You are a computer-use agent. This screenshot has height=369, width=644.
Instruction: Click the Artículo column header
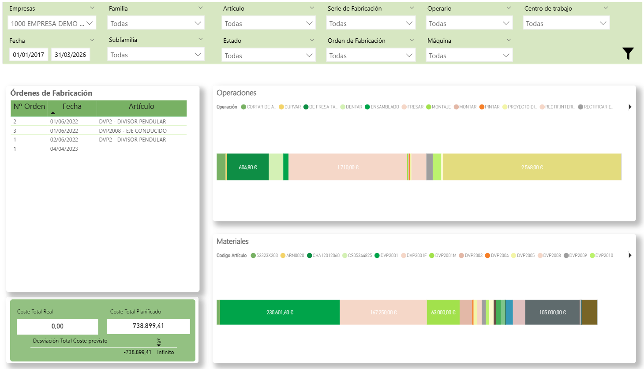(x=141, y=107)
